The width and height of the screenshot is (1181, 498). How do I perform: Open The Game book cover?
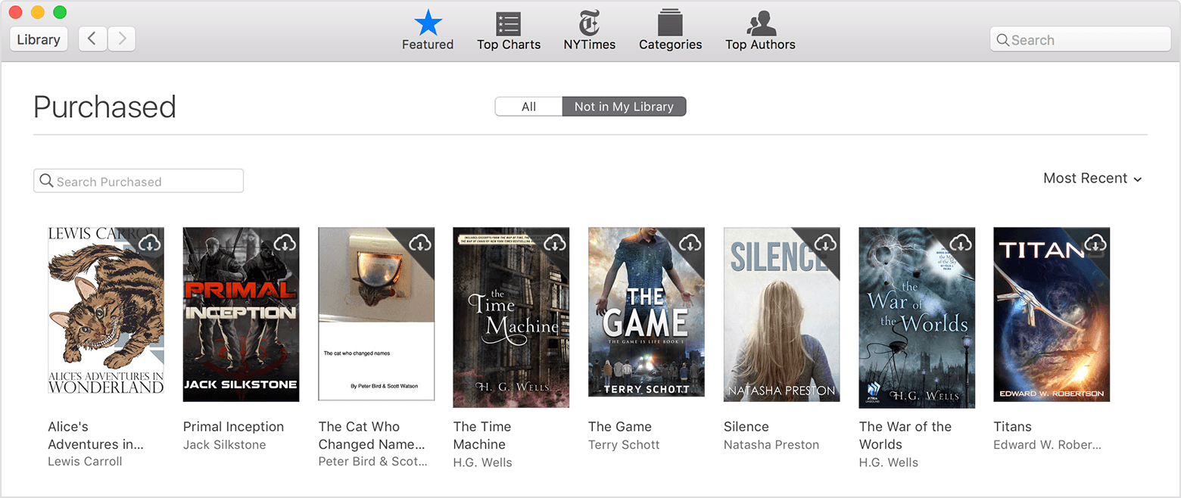(647, 312)
